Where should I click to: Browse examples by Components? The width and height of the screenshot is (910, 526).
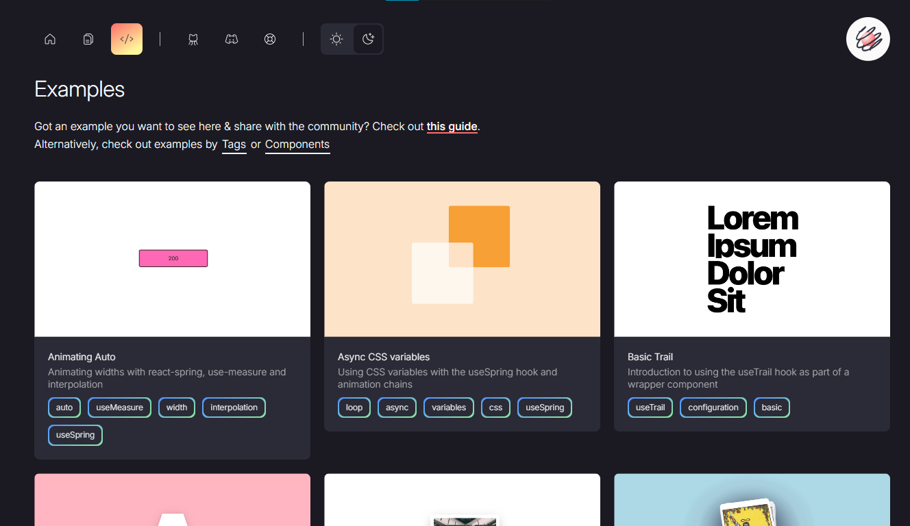click(297, 145)
